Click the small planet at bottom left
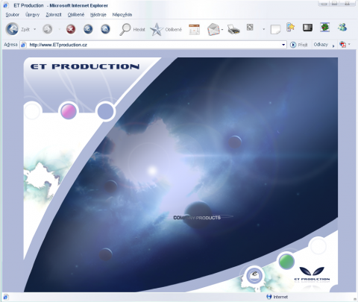 click(106, 254)
